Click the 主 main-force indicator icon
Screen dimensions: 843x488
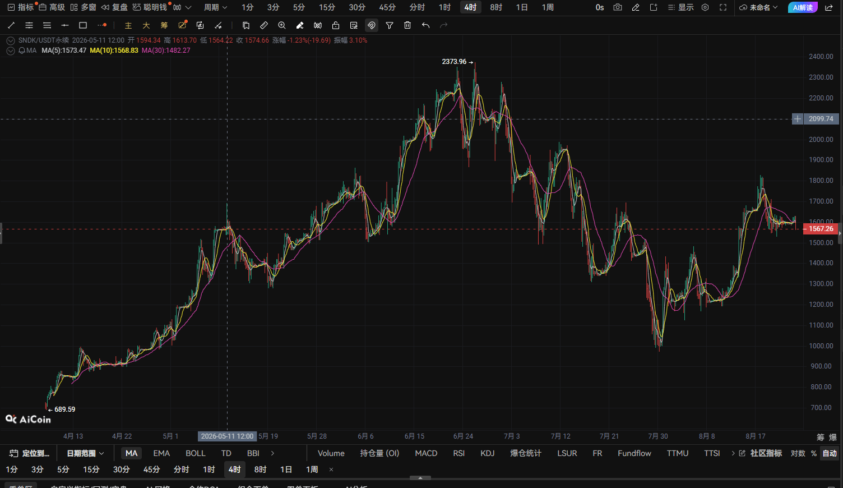pos(128,25)
